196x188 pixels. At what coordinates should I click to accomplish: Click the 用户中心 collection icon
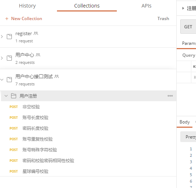(x=9, y=58)
